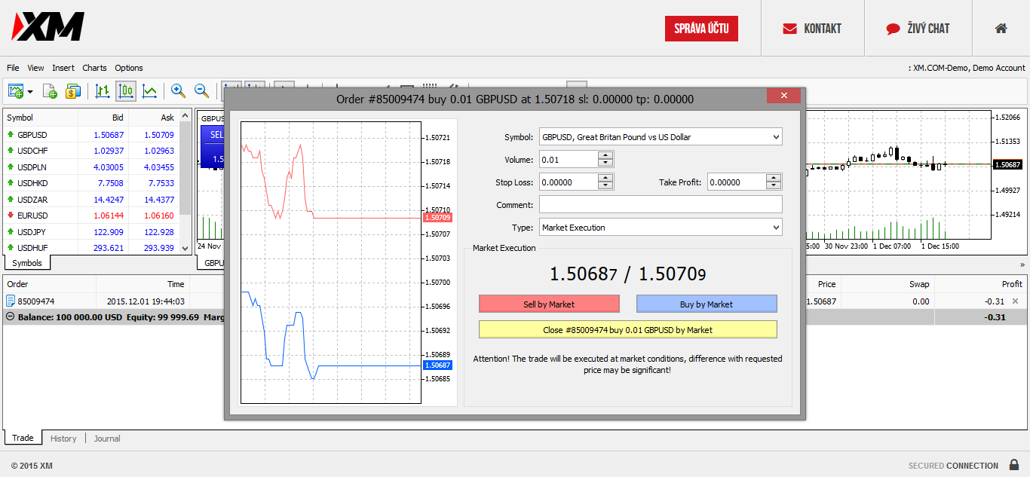Decrease Stop Loss with the down stepper arrow

(x=605, y=185)
